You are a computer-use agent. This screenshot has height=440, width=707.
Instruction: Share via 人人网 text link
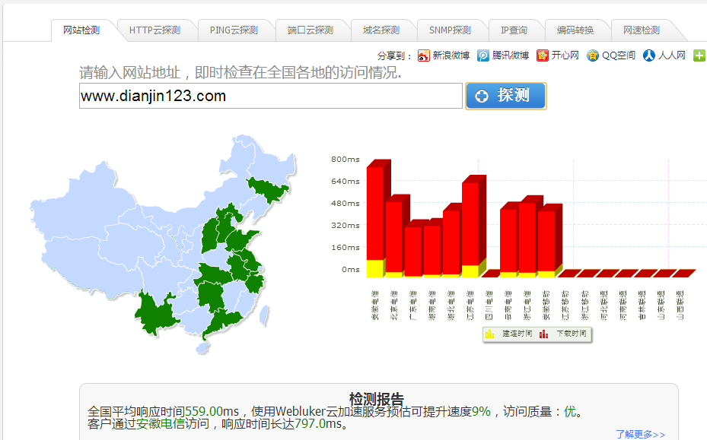click(x=672, y=55)
